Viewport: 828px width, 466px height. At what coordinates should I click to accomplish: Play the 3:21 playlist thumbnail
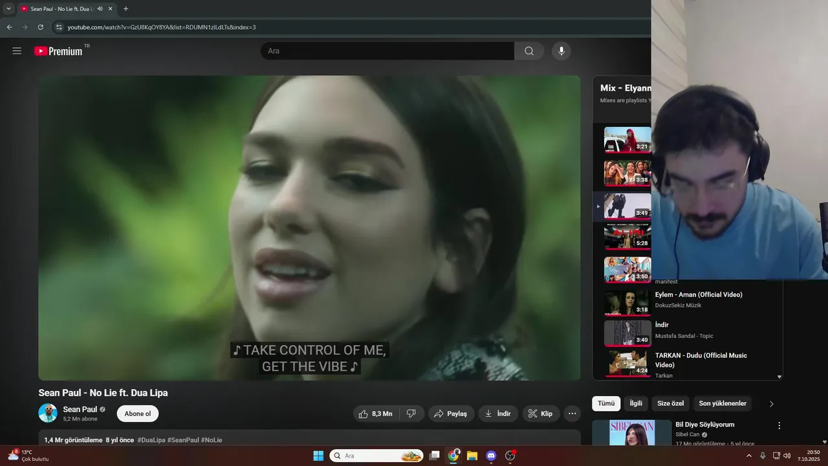pos(627,139)
